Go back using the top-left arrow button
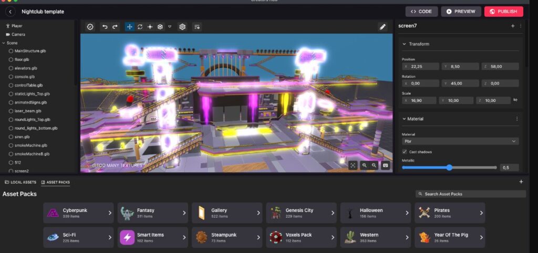Viewport: 538px width, 253px height. [x=10, y=11]
